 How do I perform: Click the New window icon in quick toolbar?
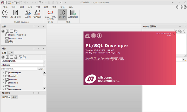[9, 3]
